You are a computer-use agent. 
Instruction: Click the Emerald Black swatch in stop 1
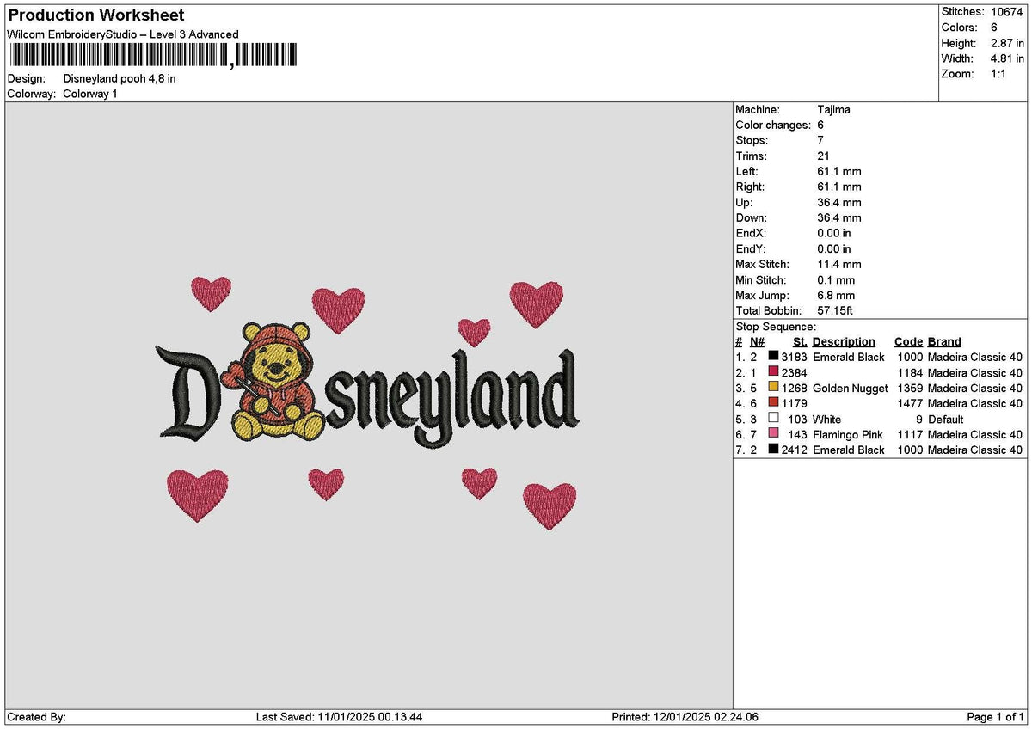[x=774, y=357]
